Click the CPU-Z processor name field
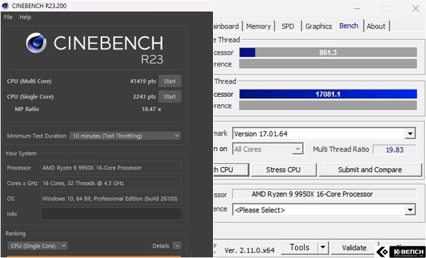Screen dimensions: 426x258 [324, 194]
